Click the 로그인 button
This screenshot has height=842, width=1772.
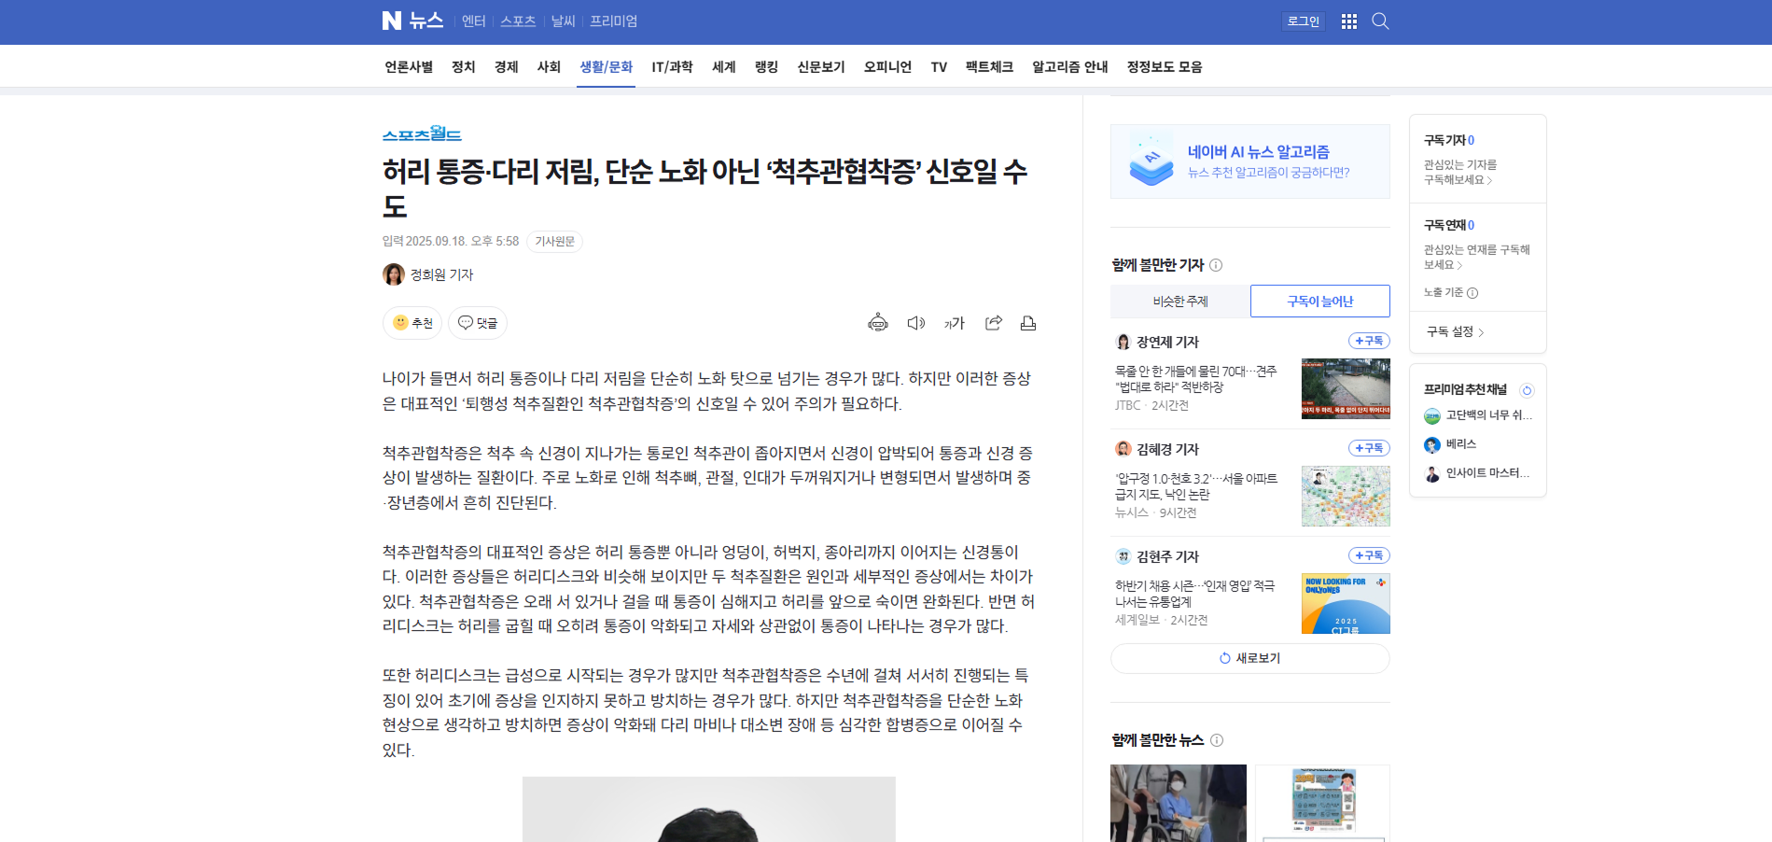(1303, 21)
